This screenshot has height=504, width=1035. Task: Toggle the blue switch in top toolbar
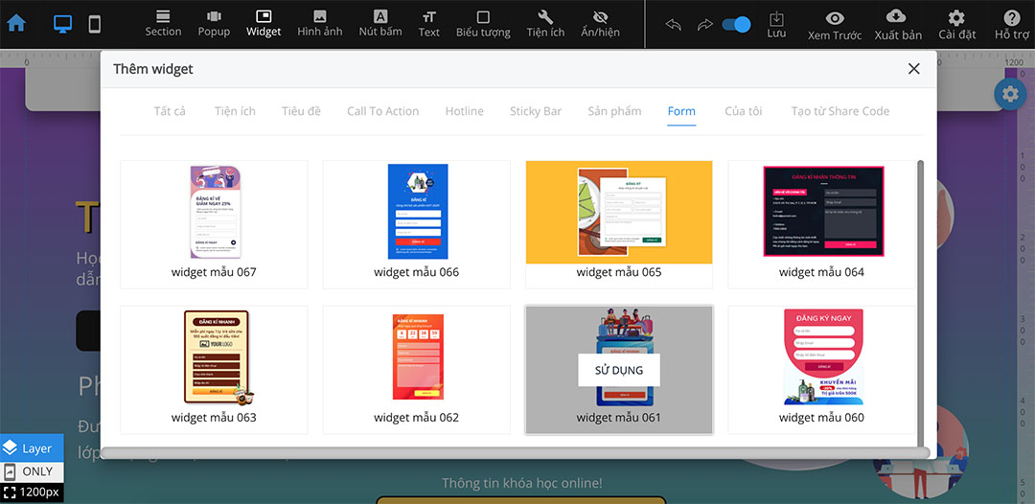click(736, 25)
